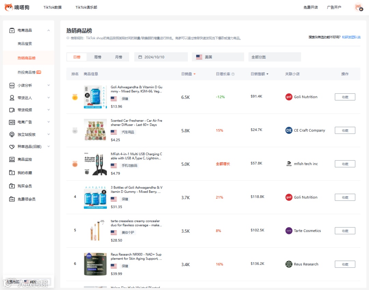This screenshot has height=290, width=369.
Task: Click the 我的收藏 folder icon
Action: (12, 172)
